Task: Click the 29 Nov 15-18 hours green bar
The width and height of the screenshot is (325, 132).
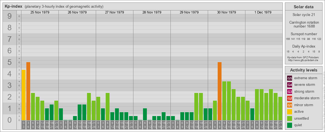Action: (196, 107)
